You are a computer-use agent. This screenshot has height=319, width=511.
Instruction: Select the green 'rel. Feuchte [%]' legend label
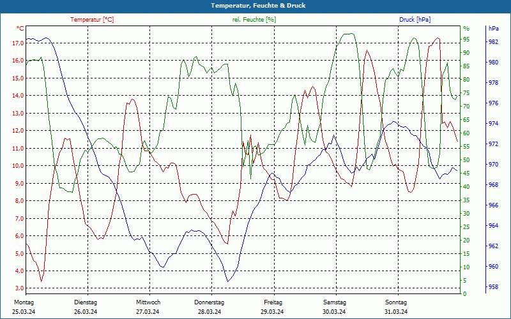point(254,20)
